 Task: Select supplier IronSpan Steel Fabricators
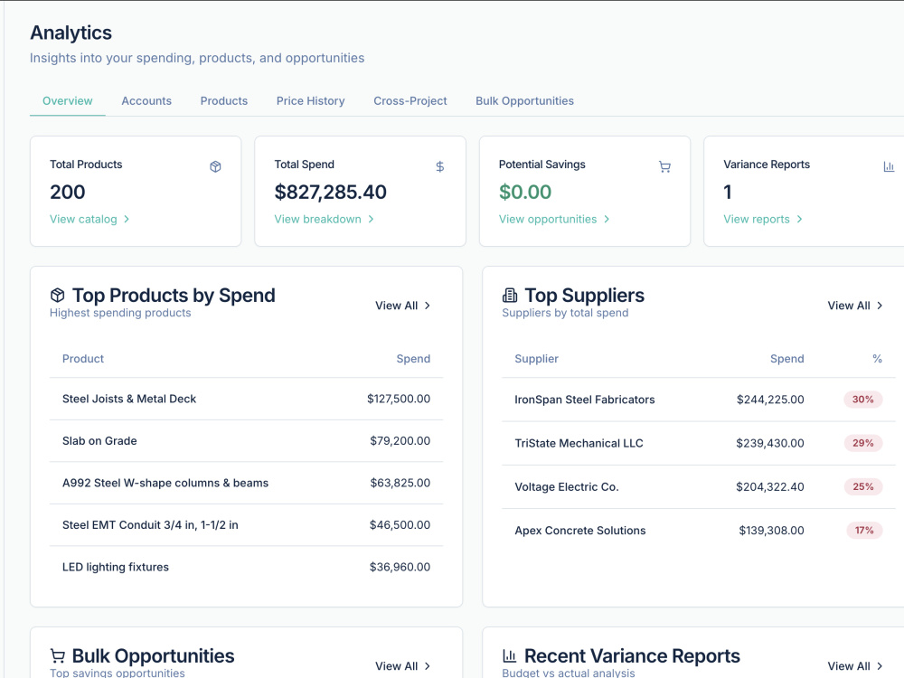tap(585, 400)
